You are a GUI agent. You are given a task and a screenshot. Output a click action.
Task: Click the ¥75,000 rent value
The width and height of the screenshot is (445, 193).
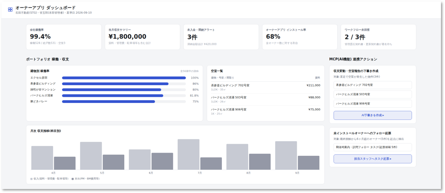point(314,109)
